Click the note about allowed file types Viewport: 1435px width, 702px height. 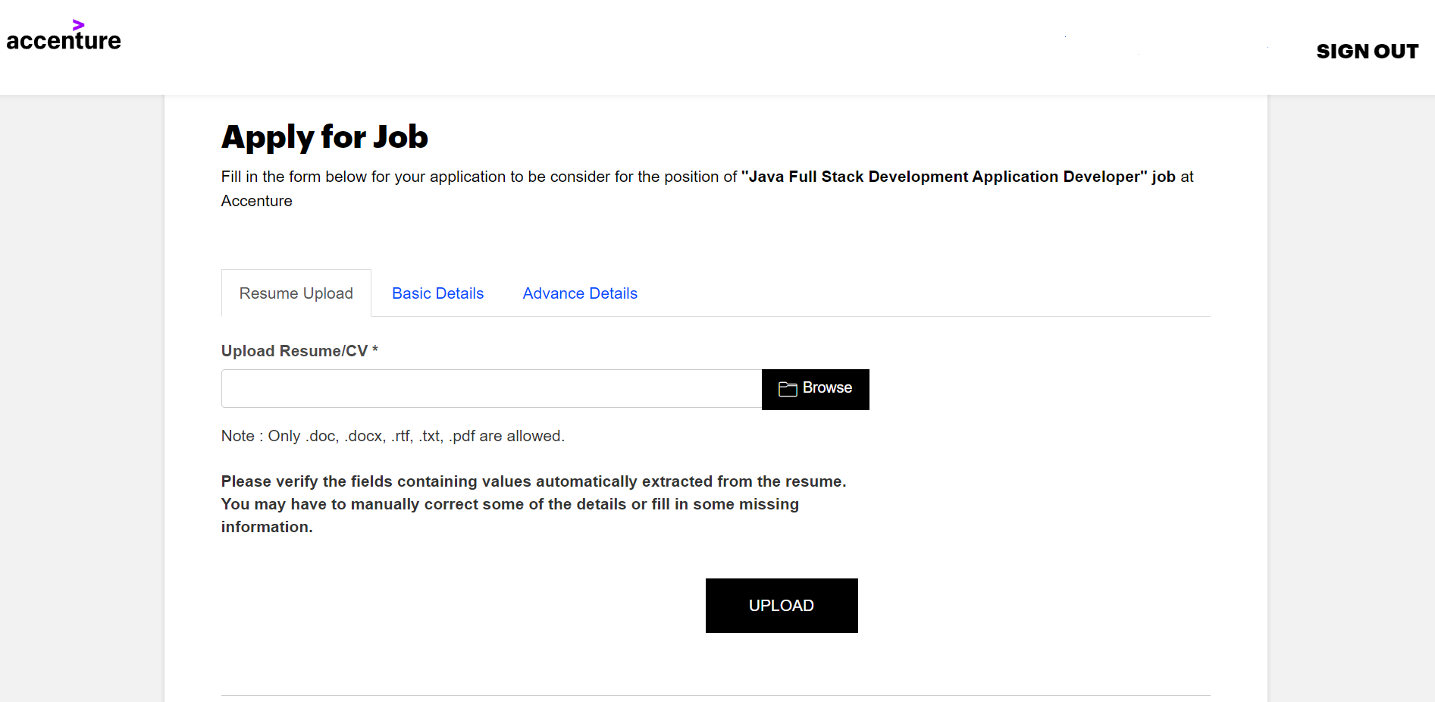393,436
